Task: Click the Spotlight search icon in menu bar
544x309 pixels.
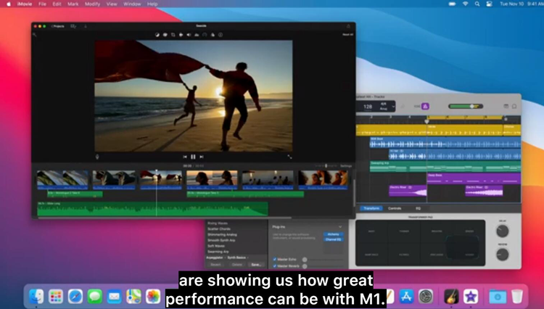Action: (x=477, y=4)
